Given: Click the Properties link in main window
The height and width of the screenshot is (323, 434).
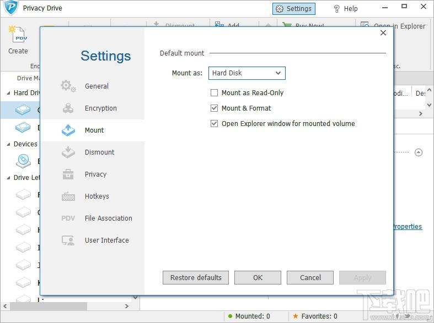Looking at the screenshot, I should [x=407, y=227].
